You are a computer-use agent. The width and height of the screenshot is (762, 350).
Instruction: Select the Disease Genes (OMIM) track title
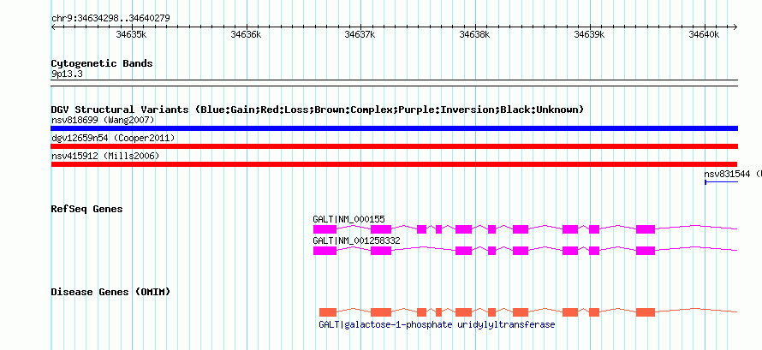point(110,292)
